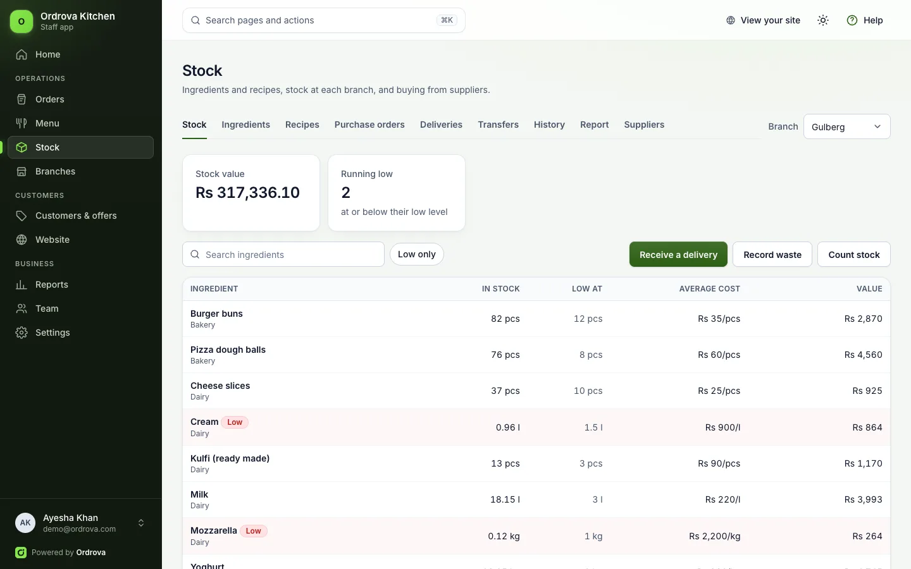
Task: Click the Rs 2,870 value cell
Action: 863,319
